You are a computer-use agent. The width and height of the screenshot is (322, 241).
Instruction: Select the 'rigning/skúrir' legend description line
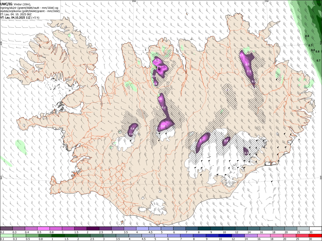(x=29, y=8)
